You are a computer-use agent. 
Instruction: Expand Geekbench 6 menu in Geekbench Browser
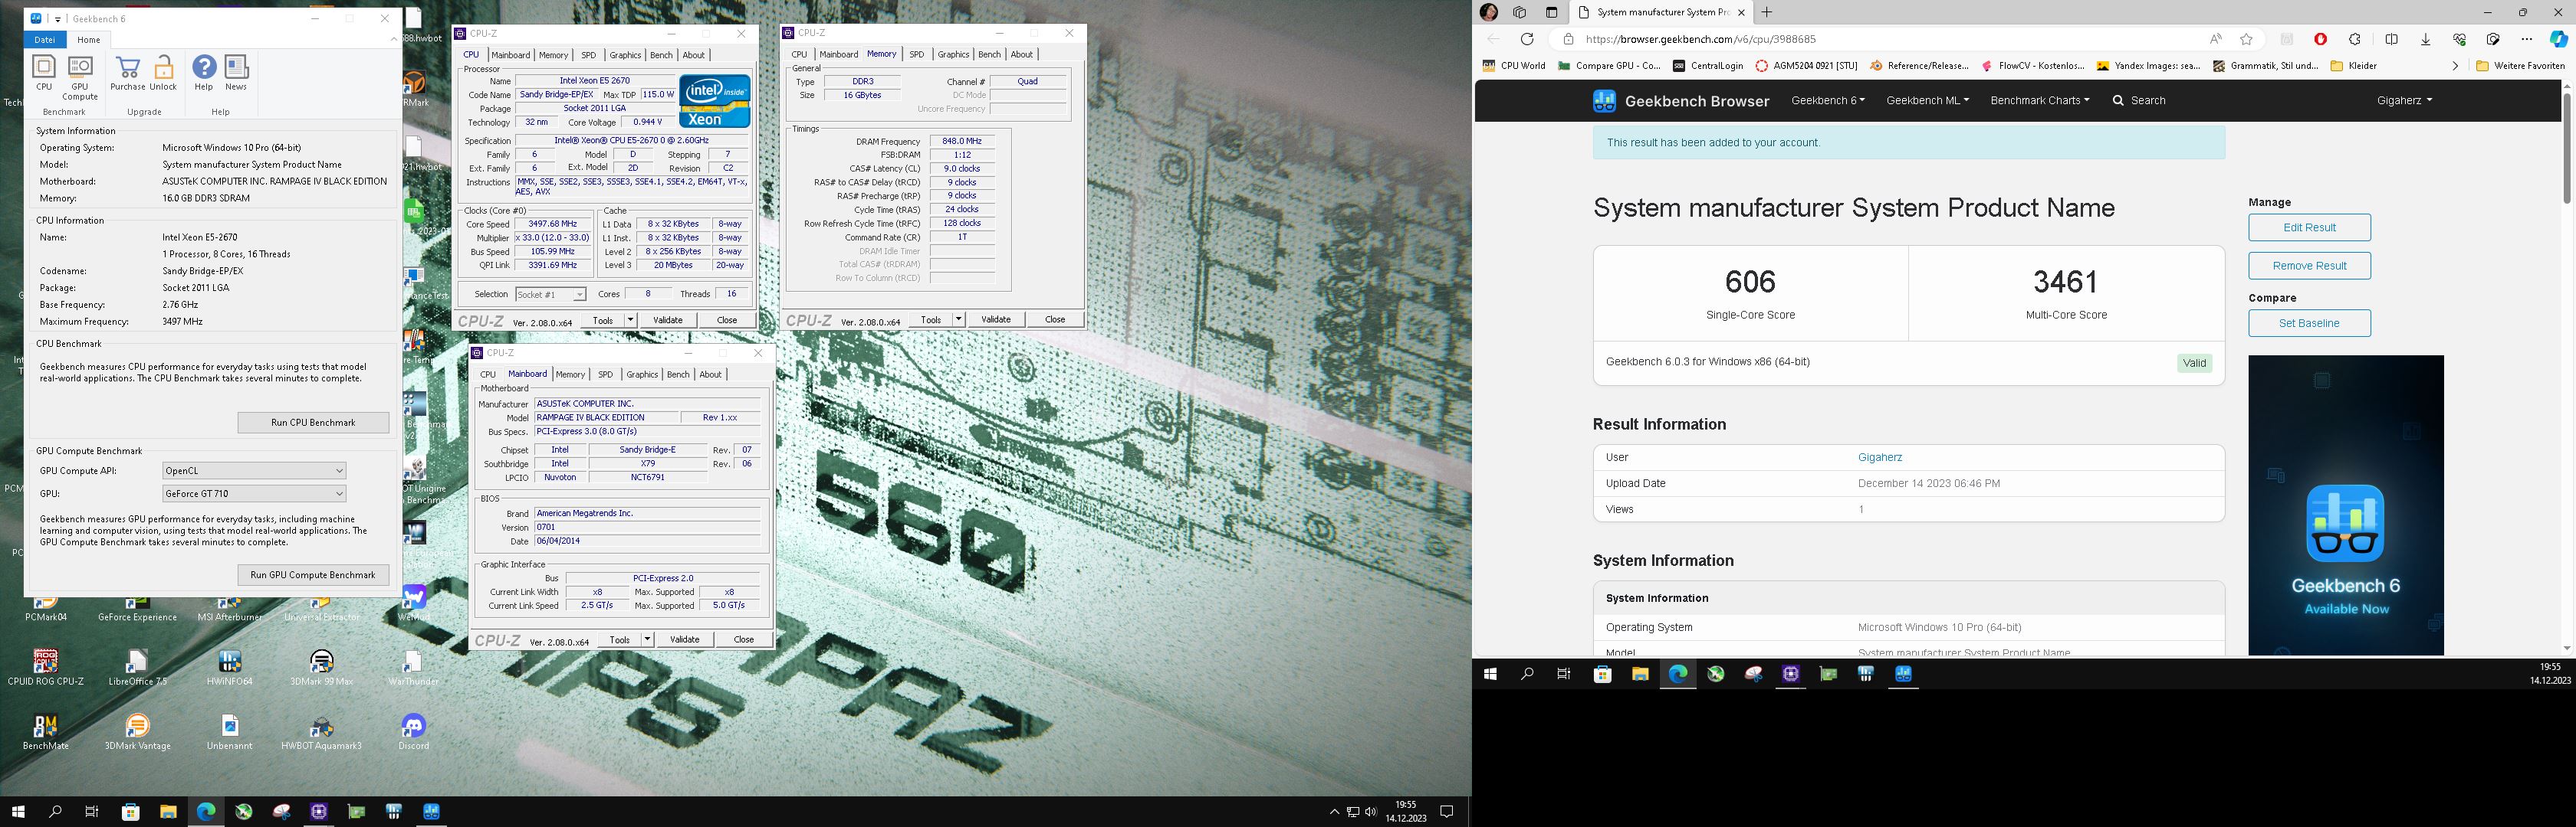1828,100
